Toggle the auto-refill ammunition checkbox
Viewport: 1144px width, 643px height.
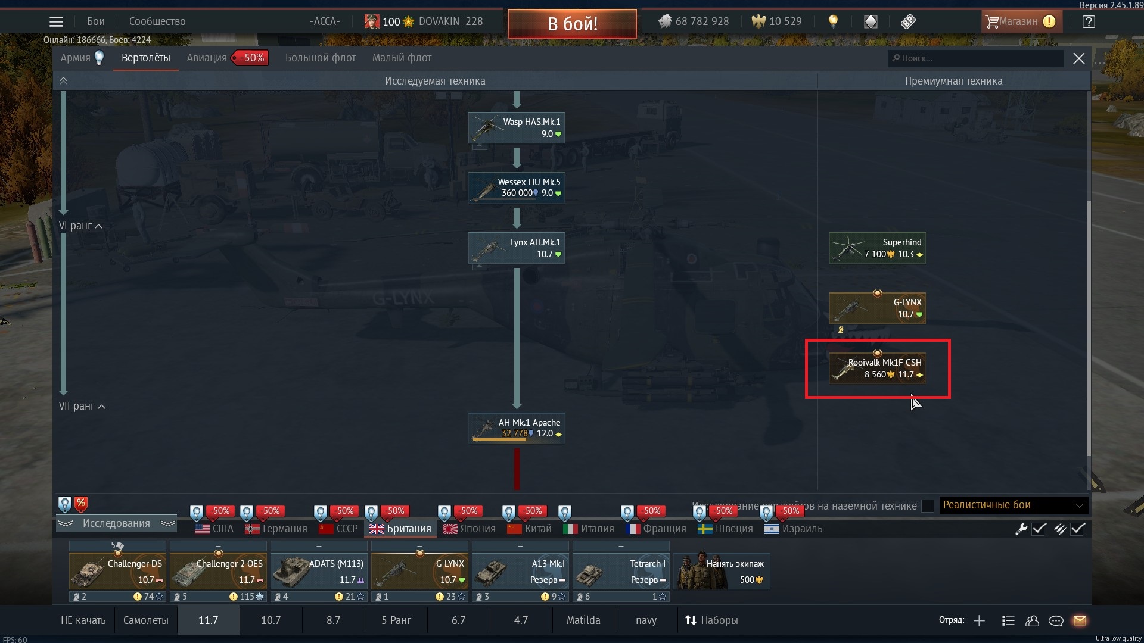point(1078,529)
